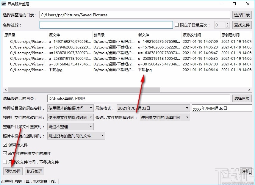Click 选择目录 button for output directory

242,98
